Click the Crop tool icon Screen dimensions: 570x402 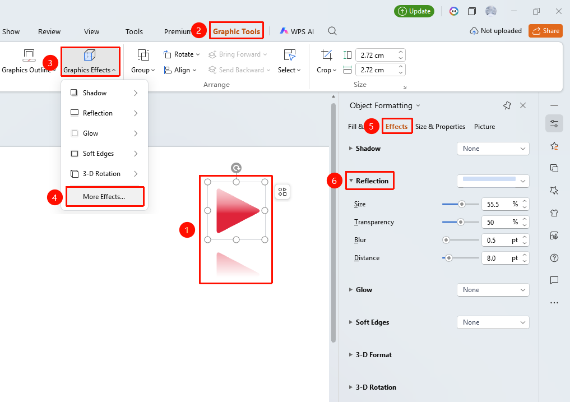pos(326,56)
